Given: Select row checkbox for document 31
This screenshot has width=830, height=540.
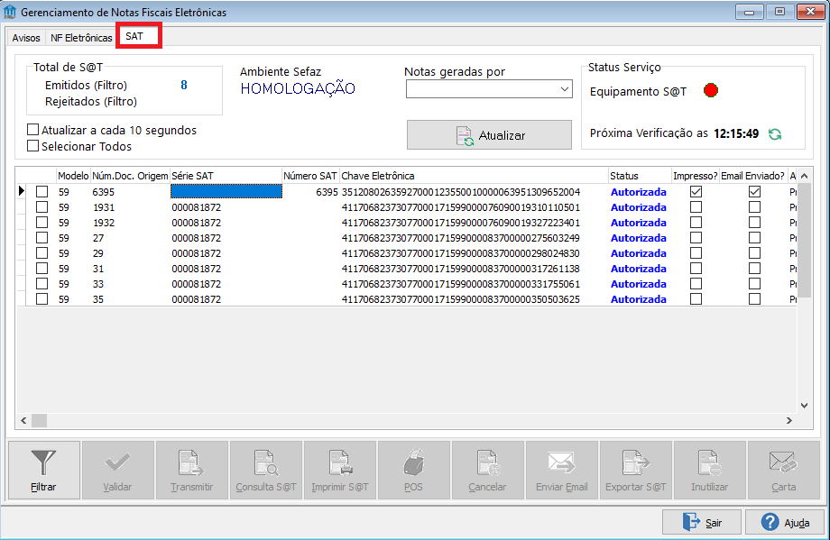Looking at the screenshot, I should pos(41,268).
